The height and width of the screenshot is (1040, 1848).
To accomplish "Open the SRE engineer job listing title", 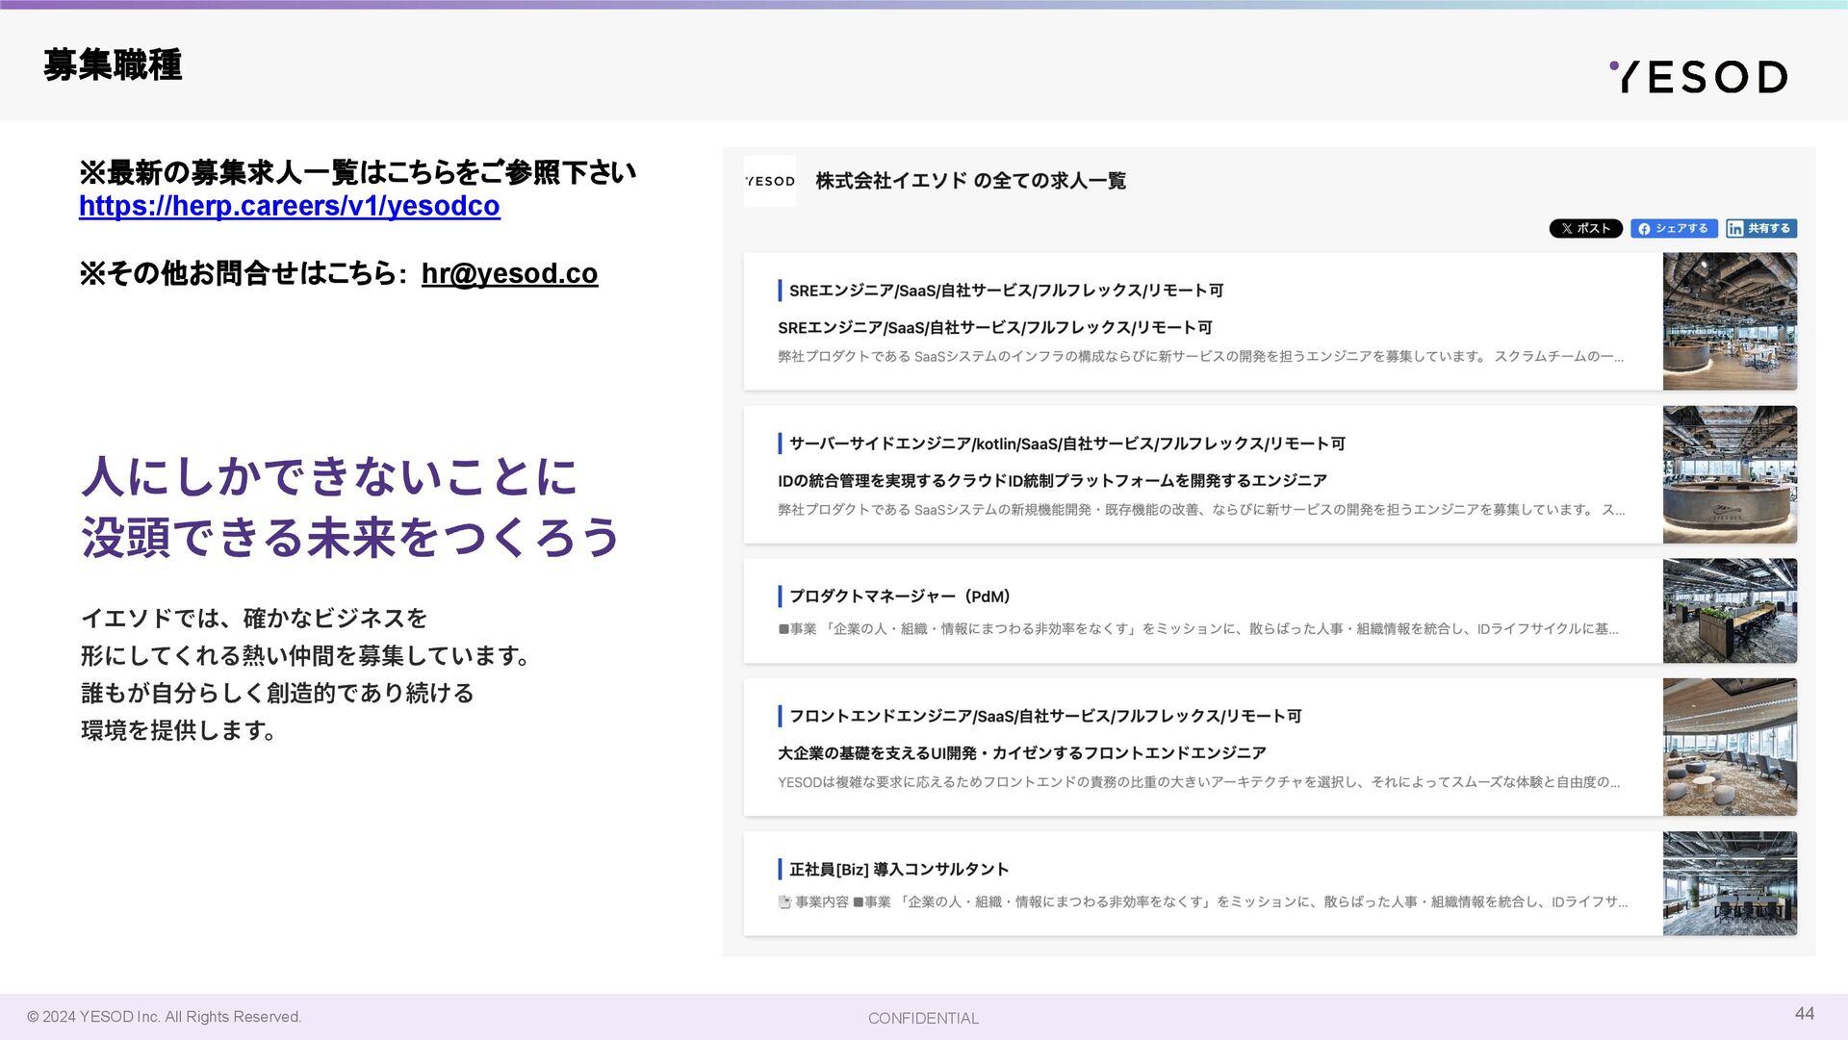I will pyautogui.click(x=1006, y=291).
